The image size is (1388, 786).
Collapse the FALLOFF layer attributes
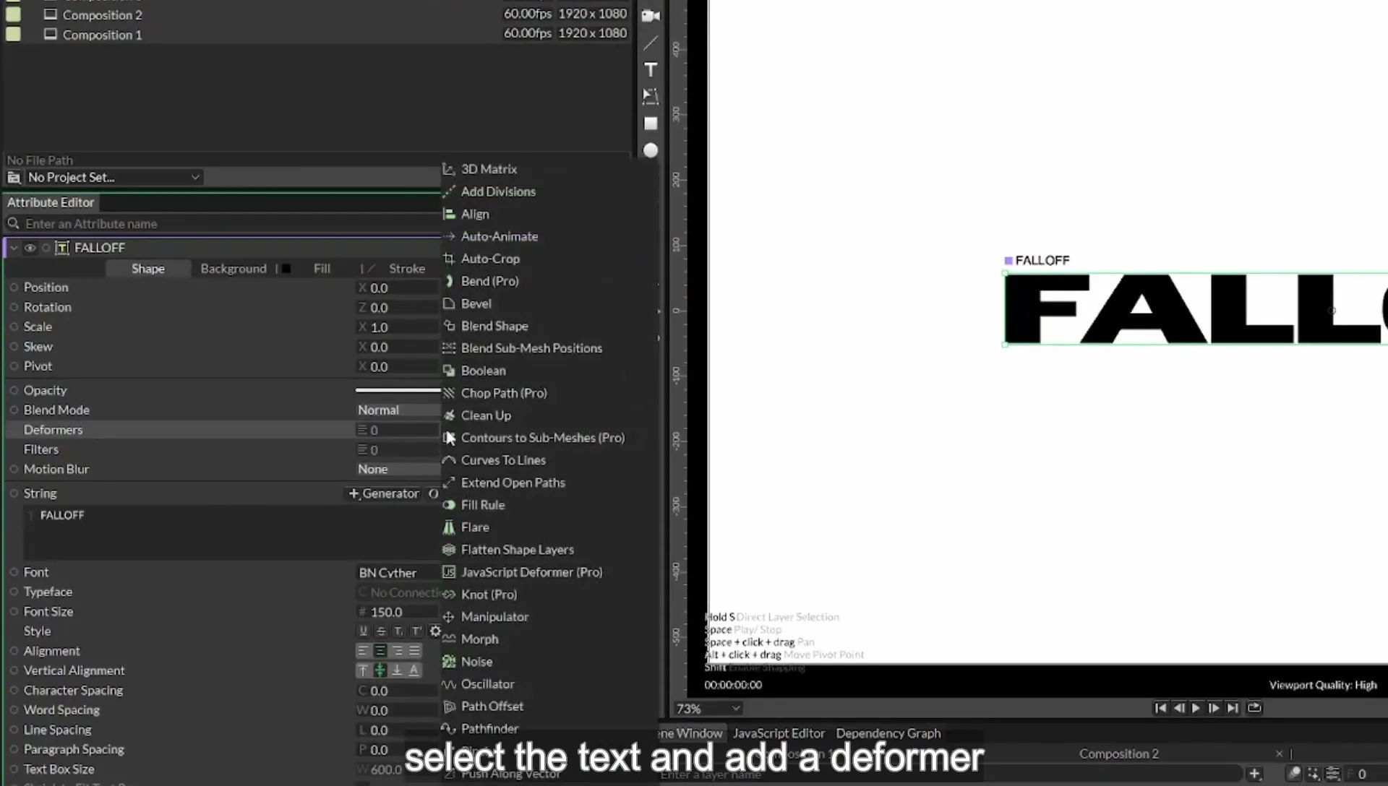pyautogui.click(x=14, y=248)
